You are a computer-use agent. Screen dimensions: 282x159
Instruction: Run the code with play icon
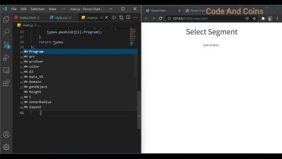coord(114,18)
